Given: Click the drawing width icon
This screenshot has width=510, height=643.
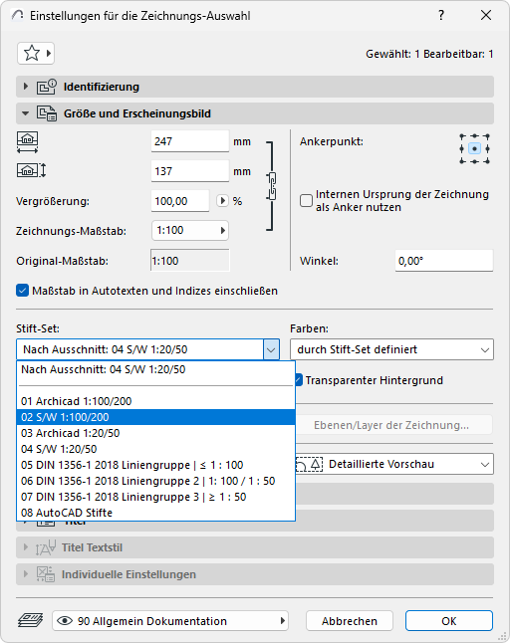Looking at the screenshot, I should (x=28, y=142).
